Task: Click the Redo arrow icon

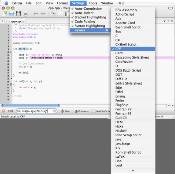Action: 43,14
